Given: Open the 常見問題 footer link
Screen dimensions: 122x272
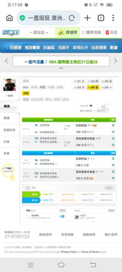Looking at the screenshot, I should [68, 234].
